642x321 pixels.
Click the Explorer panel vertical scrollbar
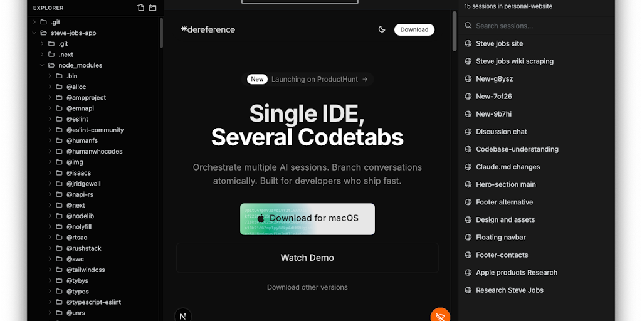pyautogui.click(x=161, y=33)
